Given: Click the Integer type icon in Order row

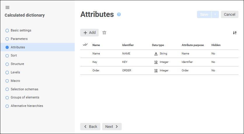Looking at the screenshot, I should 156,70.
